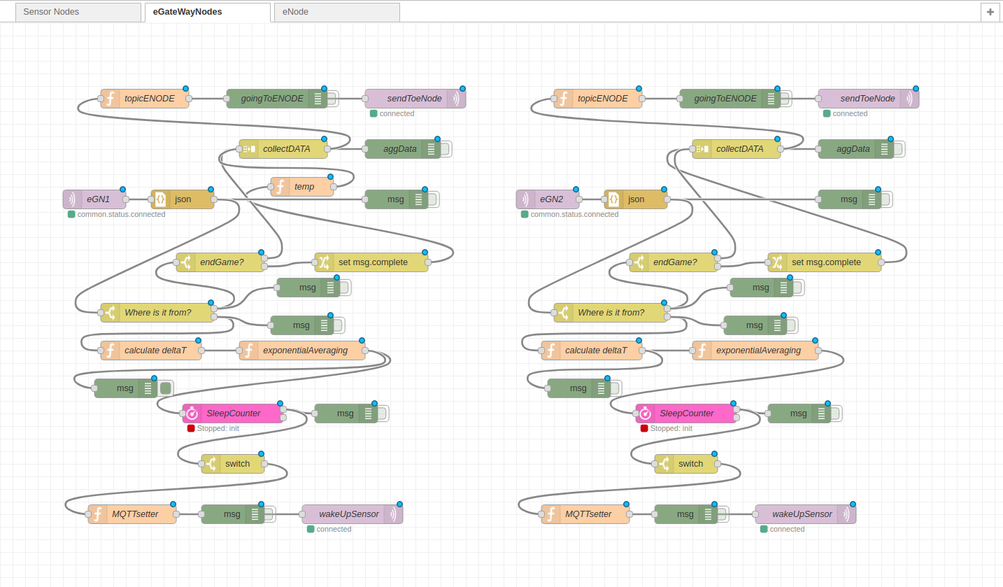
Task: Click collectDATA join icon in eGN1 flow
Action: click(248, 149)
